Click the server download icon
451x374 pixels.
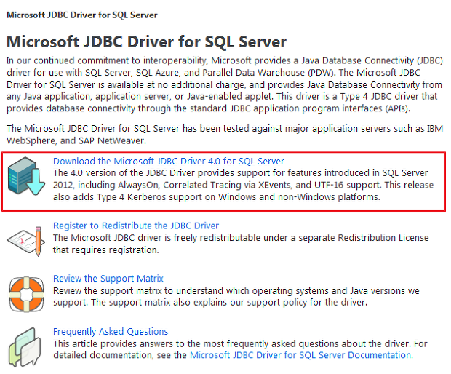[x=26, y=176]
